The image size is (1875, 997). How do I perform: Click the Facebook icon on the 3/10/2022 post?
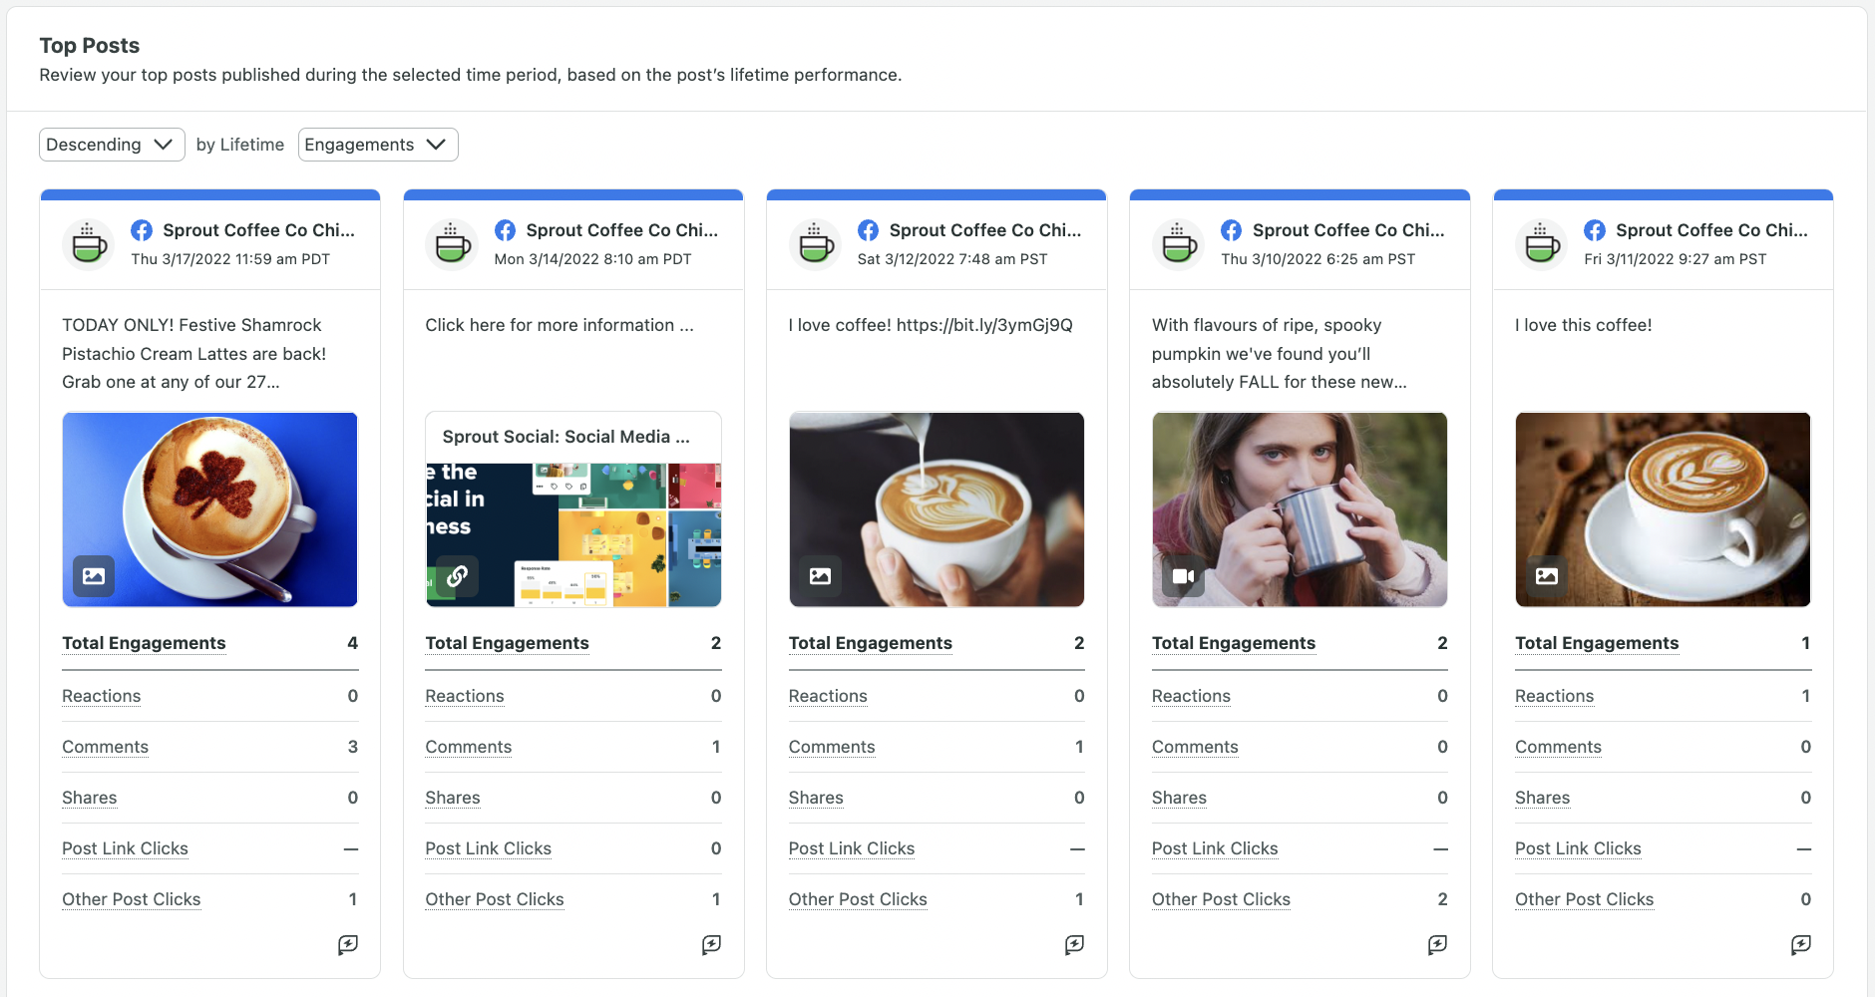tap(1232, 230)
